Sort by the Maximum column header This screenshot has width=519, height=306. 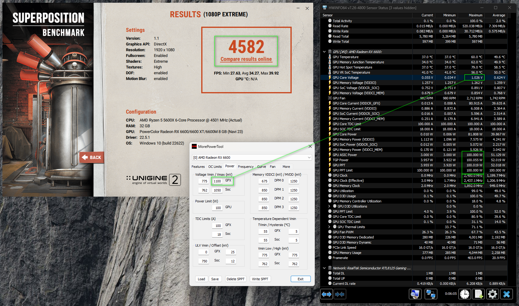475,15
